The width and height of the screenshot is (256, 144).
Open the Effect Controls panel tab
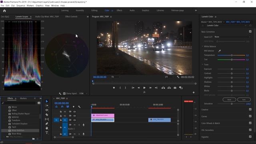pyautogui.click(x=71, y=17)
